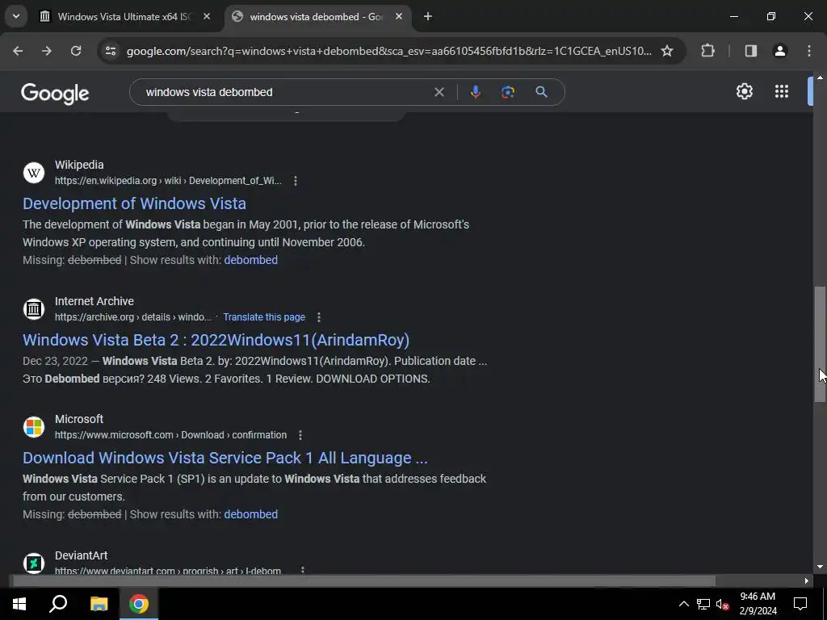Viewport: 827px width, 620px height.
Task: Switch to the Windows Vista Ultimate x64 tab
Action: click(124, 17)
